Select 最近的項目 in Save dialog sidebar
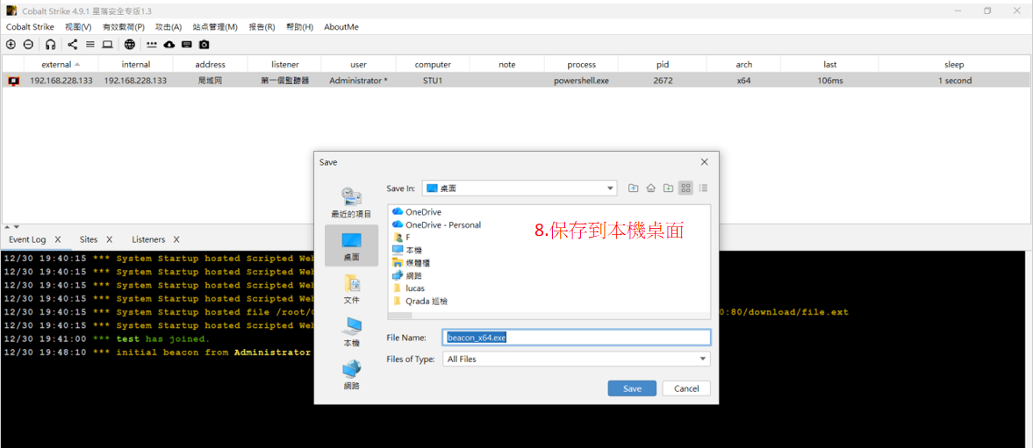1033x448 pixels. pyautogui.click(x=351, y=203)
